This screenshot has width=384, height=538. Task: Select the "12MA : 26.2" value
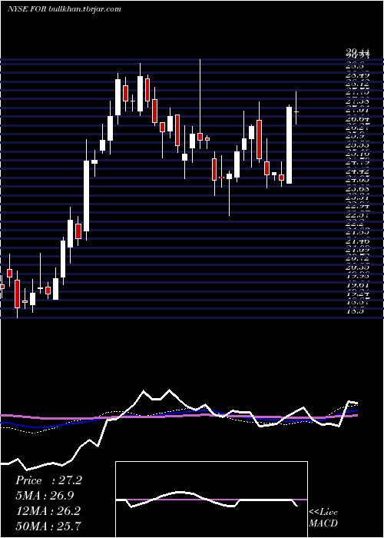click(x=48, y=510)
